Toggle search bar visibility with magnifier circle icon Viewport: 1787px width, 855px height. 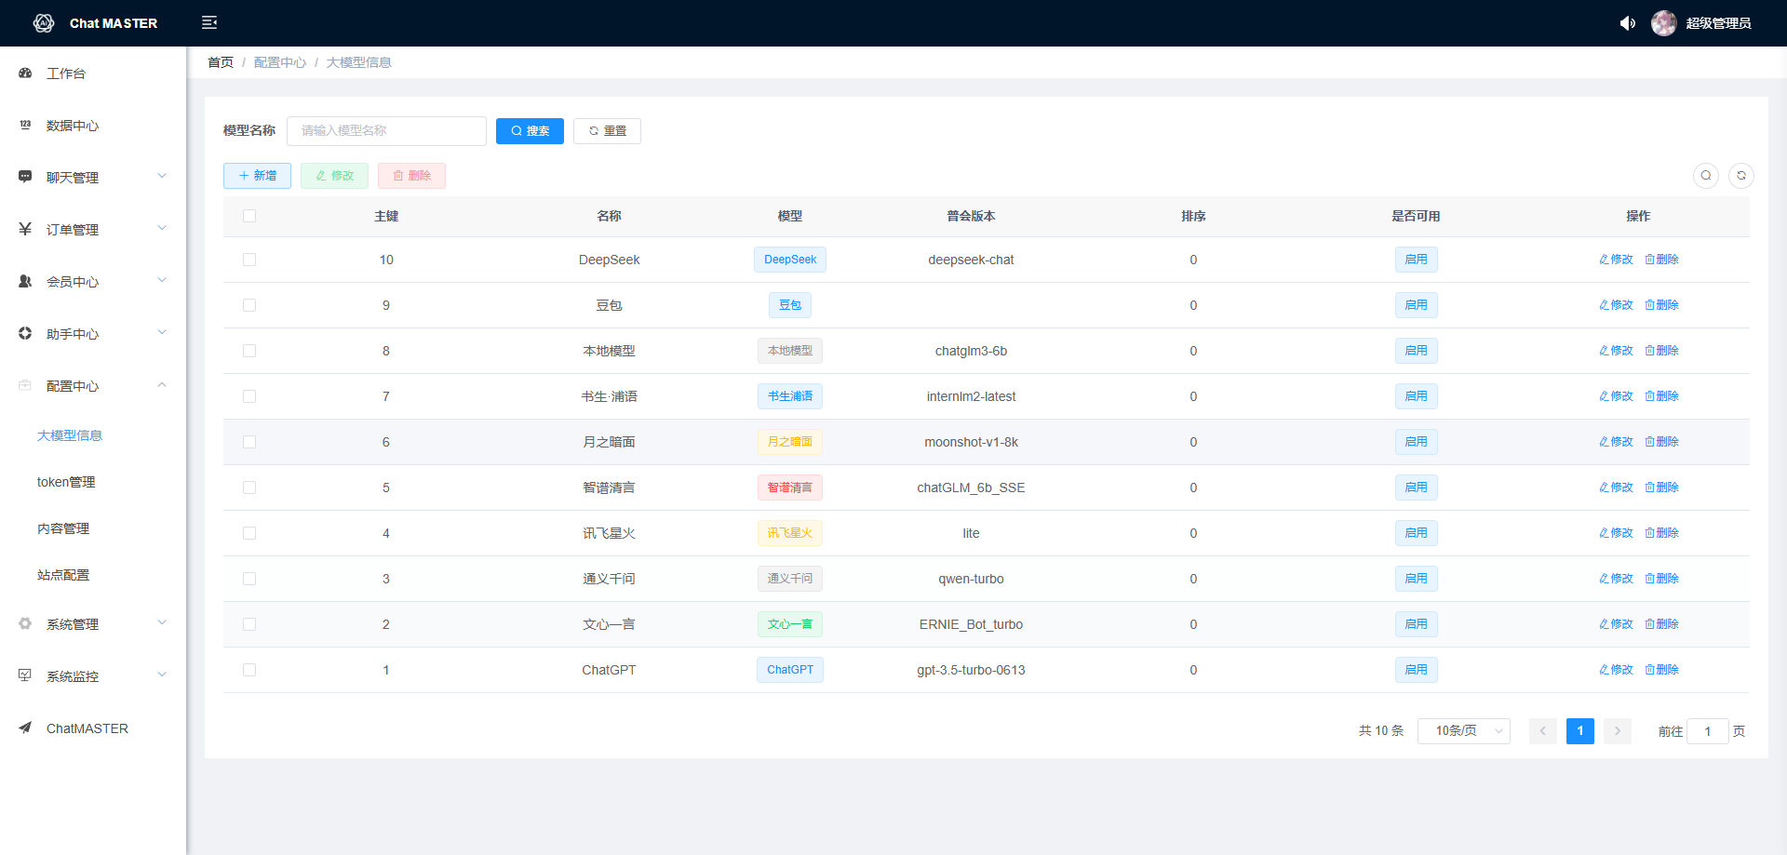(1705, 175)
